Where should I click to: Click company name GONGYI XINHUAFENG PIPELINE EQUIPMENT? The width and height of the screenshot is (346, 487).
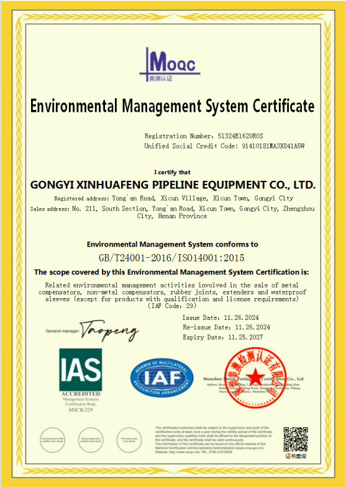(173, 185)
